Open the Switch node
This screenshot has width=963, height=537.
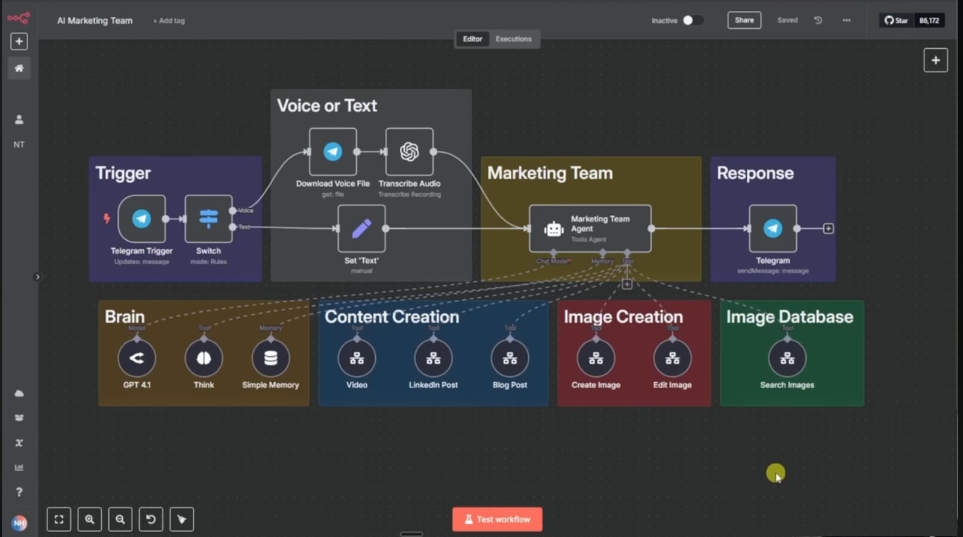[x=208, y=219]
